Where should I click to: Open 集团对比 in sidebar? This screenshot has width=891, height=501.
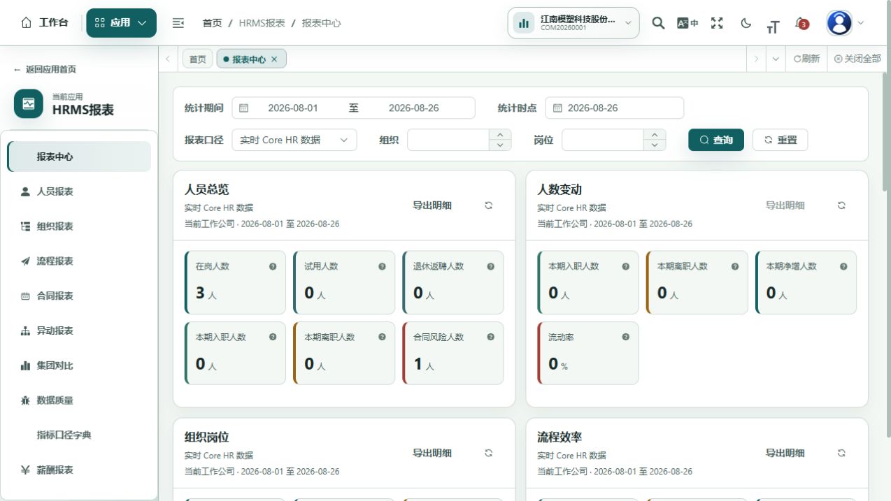79,365
